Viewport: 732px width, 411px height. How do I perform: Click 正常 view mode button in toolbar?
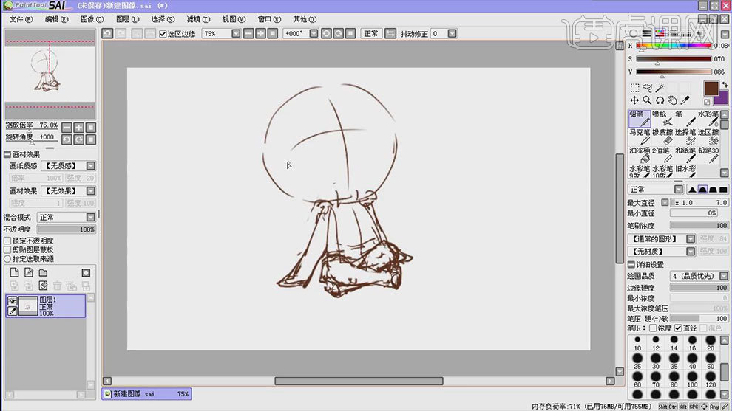pos(371,33)
